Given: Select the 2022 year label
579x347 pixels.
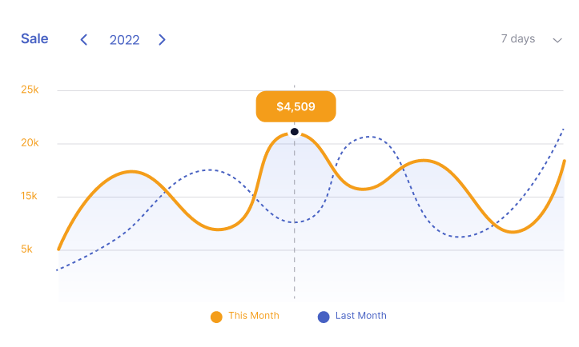Looking at the screenshot, I should click(x=124, y=40).
